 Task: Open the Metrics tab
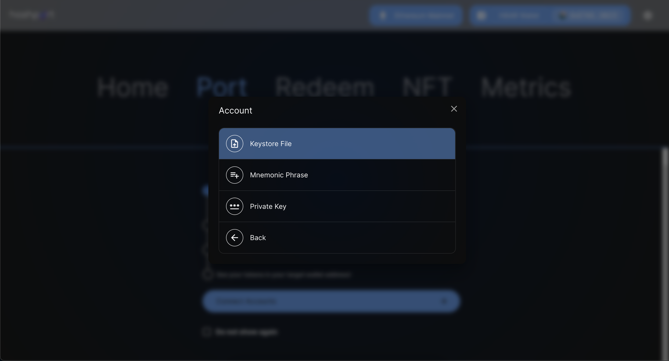coord(526,88)
